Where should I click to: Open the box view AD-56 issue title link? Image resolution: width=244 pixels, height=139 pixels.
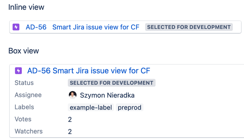[89, 71]
